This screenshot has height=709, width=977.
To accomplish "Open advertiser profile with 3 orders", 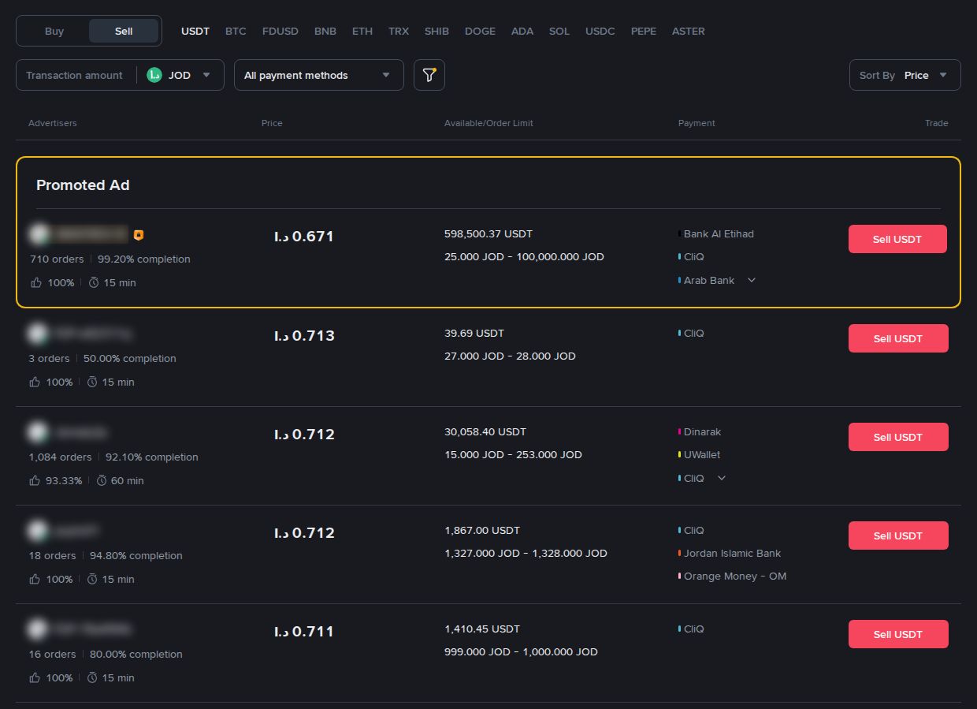I will pos(93,334).
